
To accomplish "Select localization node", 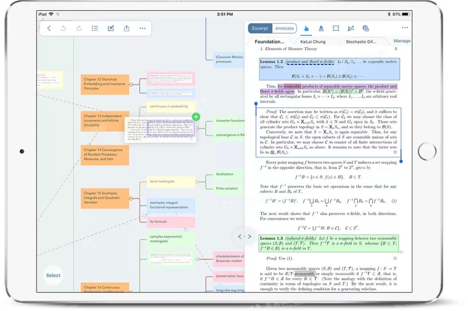I will tap(229, 174).
